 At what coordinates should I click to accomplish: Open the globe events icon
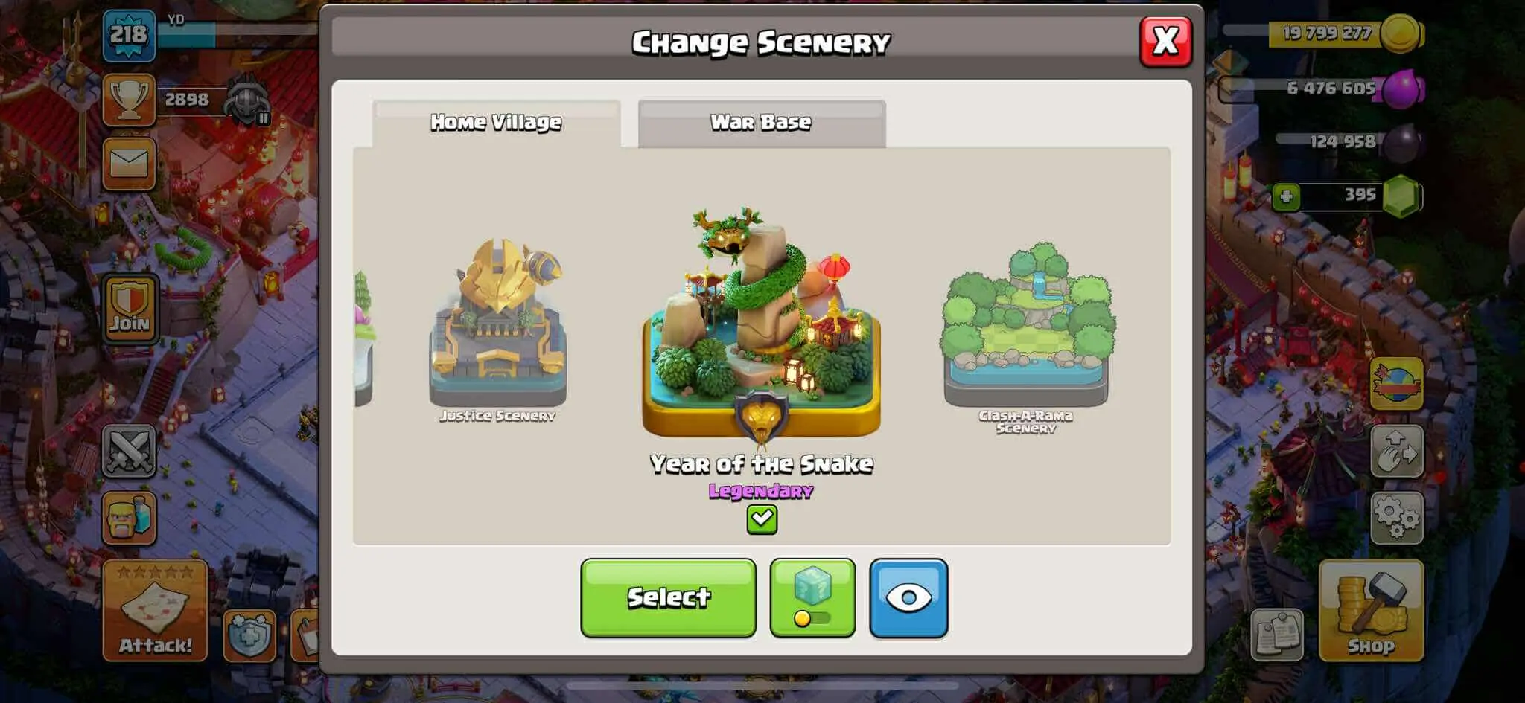pos(1397,384)
